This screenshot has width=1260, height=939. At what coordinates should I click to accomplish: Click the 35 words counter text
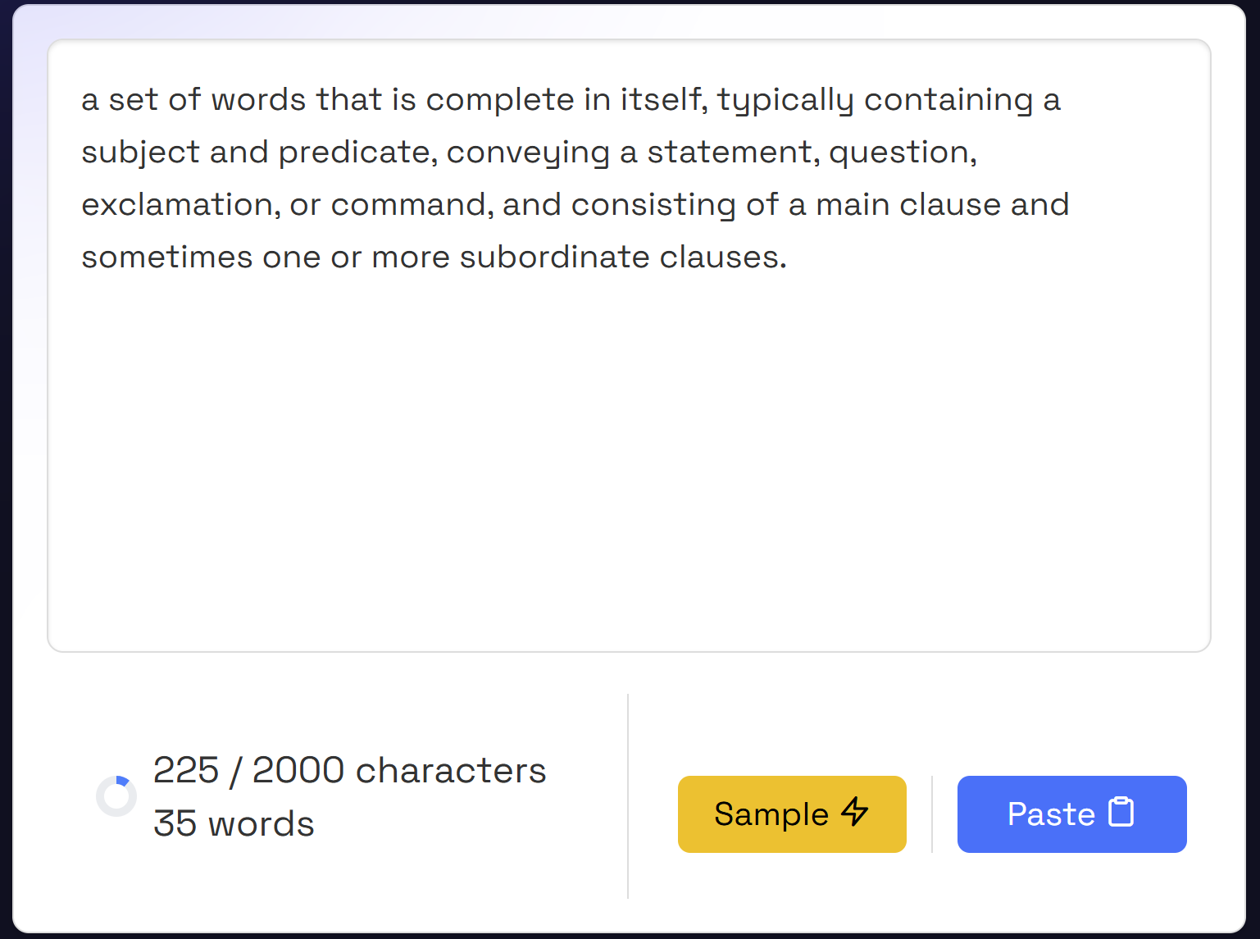pos(234,823)
